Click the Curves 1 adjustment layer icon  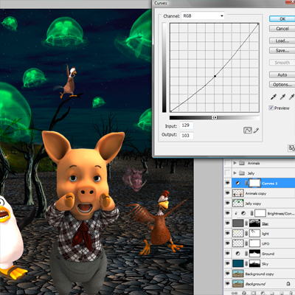[x=237, y=183]
